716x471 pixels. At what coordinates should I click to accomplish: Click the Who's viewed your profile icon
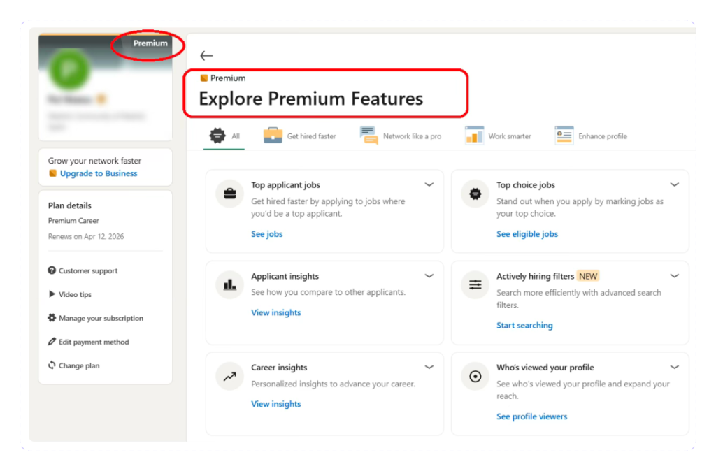click(475, 376)
